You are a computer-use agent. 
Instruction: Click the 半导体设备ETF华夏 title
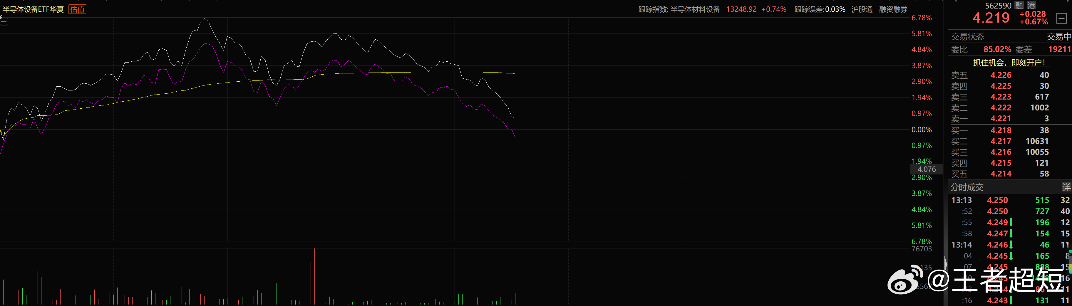click(33, 9)
